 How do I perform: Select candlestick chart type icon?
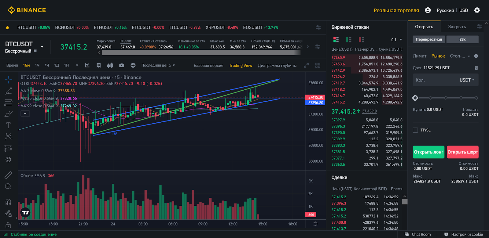tap(110, 65)
